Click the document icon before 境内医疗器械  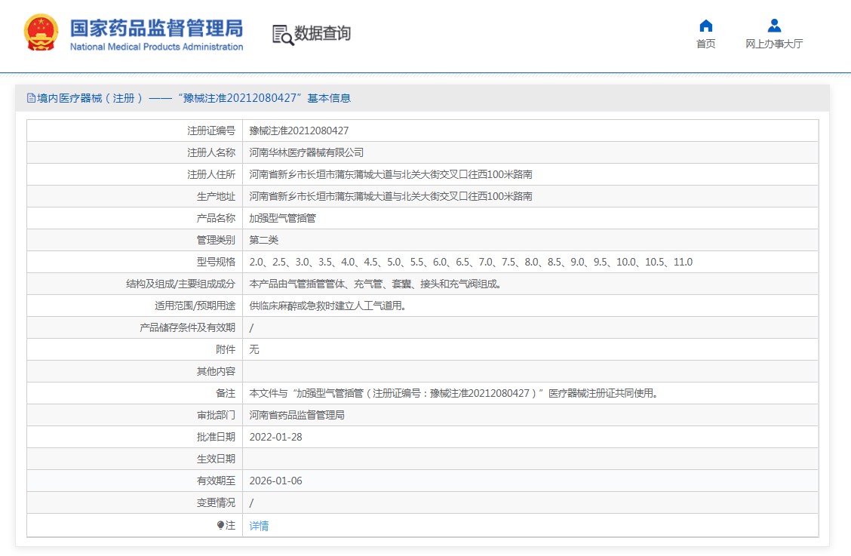[x=31, y=98]
